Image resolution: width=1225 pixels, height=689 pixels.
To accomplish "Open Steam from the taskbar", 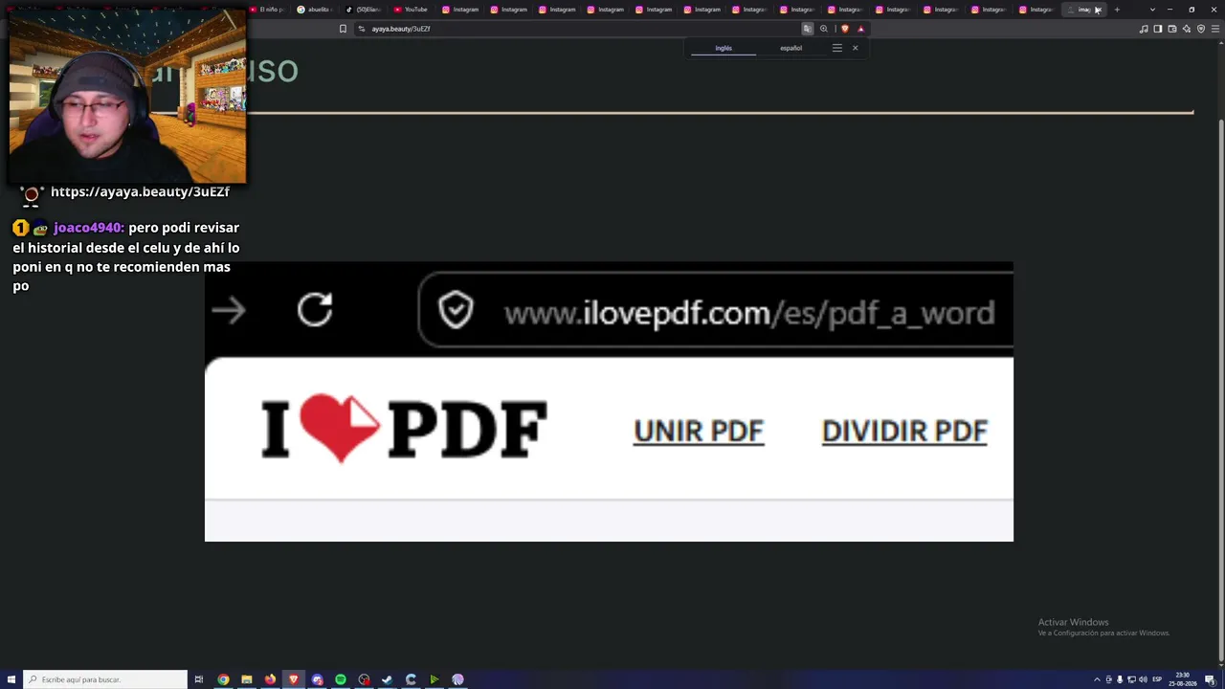I will click(388, 679).
